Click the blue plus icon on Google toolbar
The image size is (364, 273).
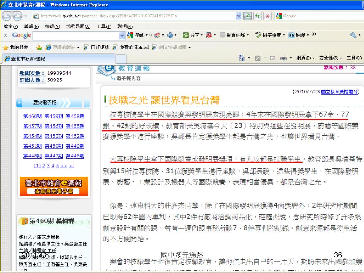170,35
